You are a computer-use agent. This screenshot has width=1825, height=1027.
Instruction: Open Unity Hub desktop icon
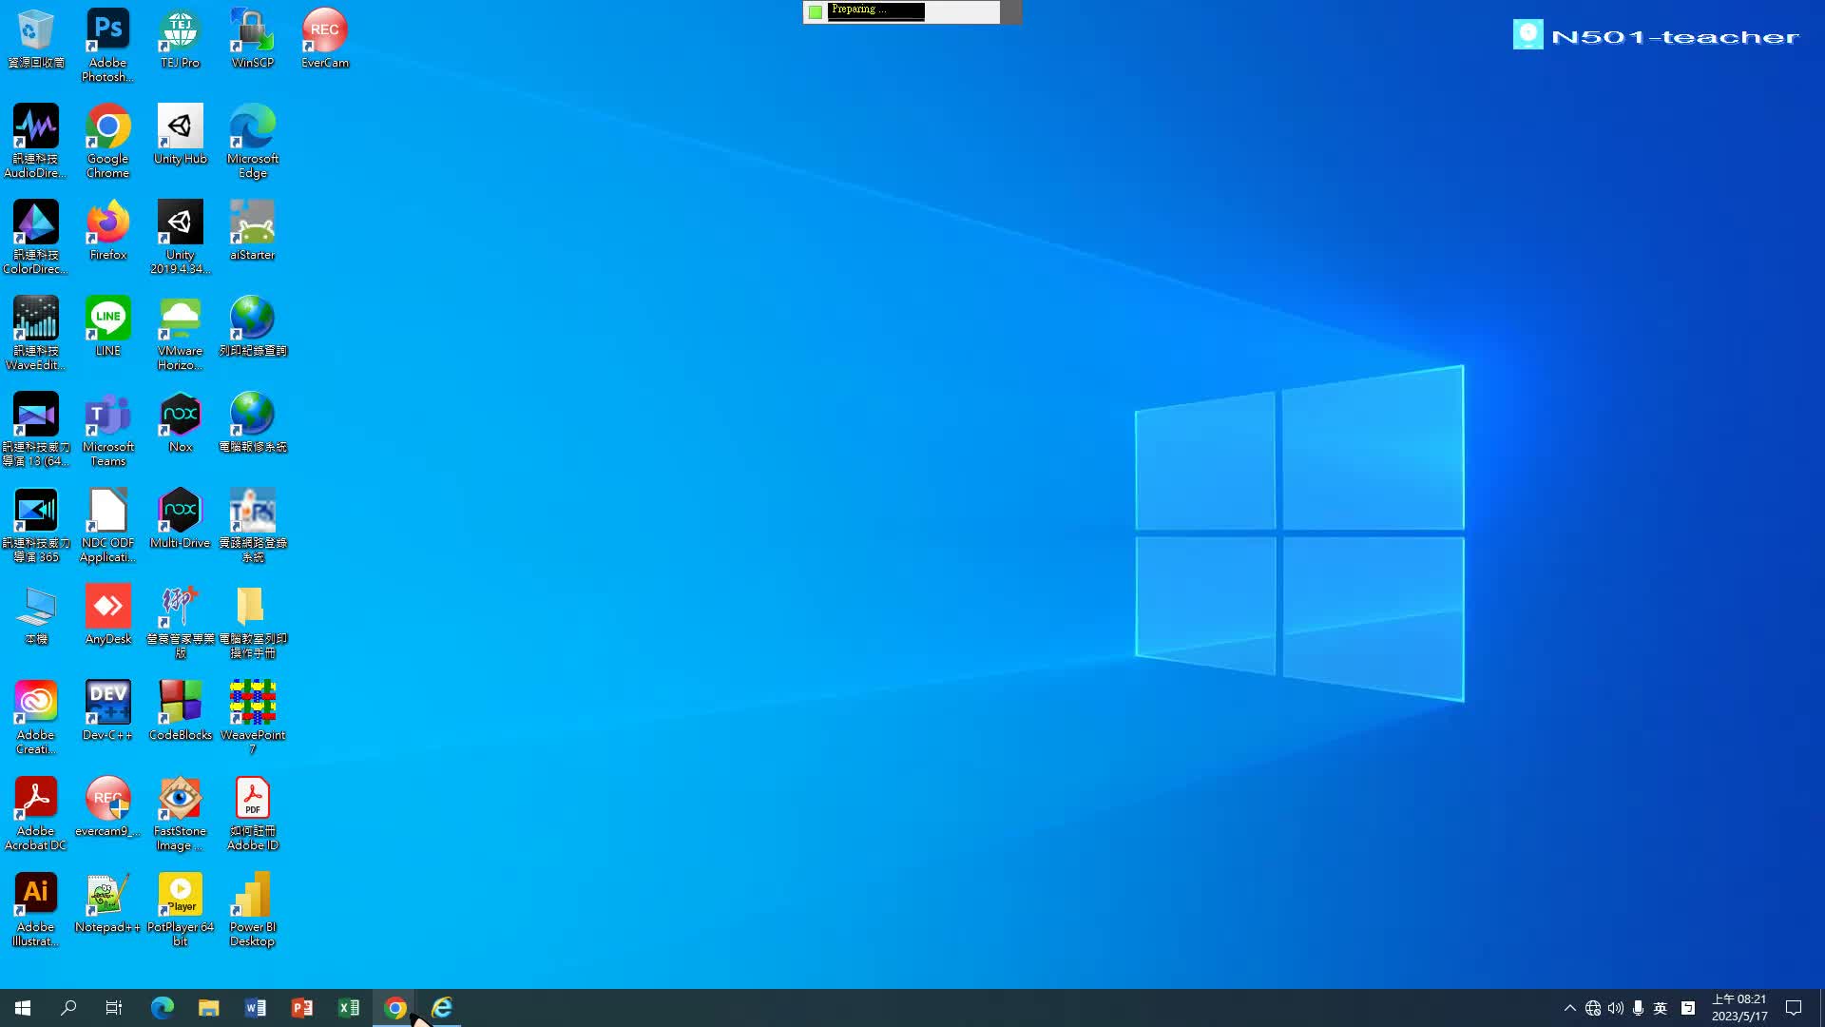(x=180, y=135)
